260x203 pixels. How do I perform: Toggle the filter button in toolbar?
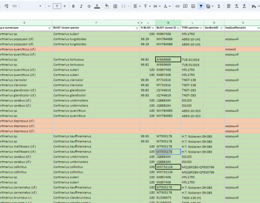[201, 6]
